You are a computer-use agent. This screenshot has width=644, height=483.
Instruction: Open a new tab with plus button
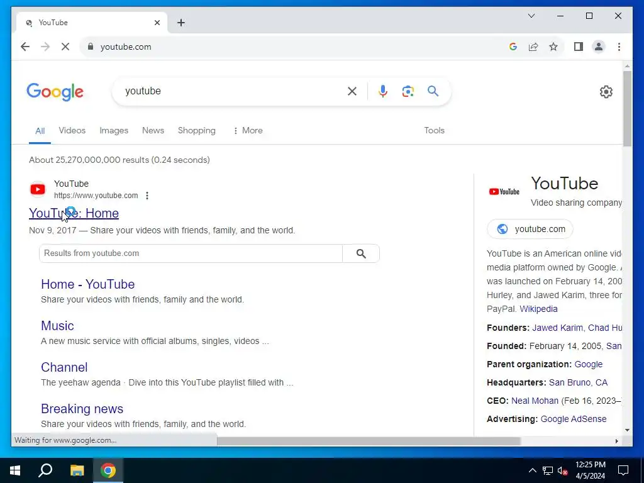pyautogui.click(x=181, y=23)
